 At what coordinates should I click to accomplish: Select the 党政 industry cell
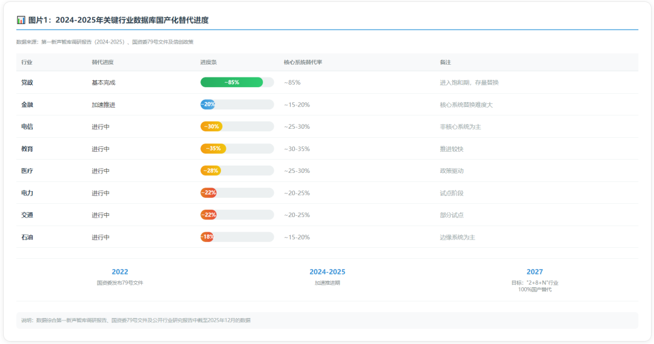tap(27, 82)
